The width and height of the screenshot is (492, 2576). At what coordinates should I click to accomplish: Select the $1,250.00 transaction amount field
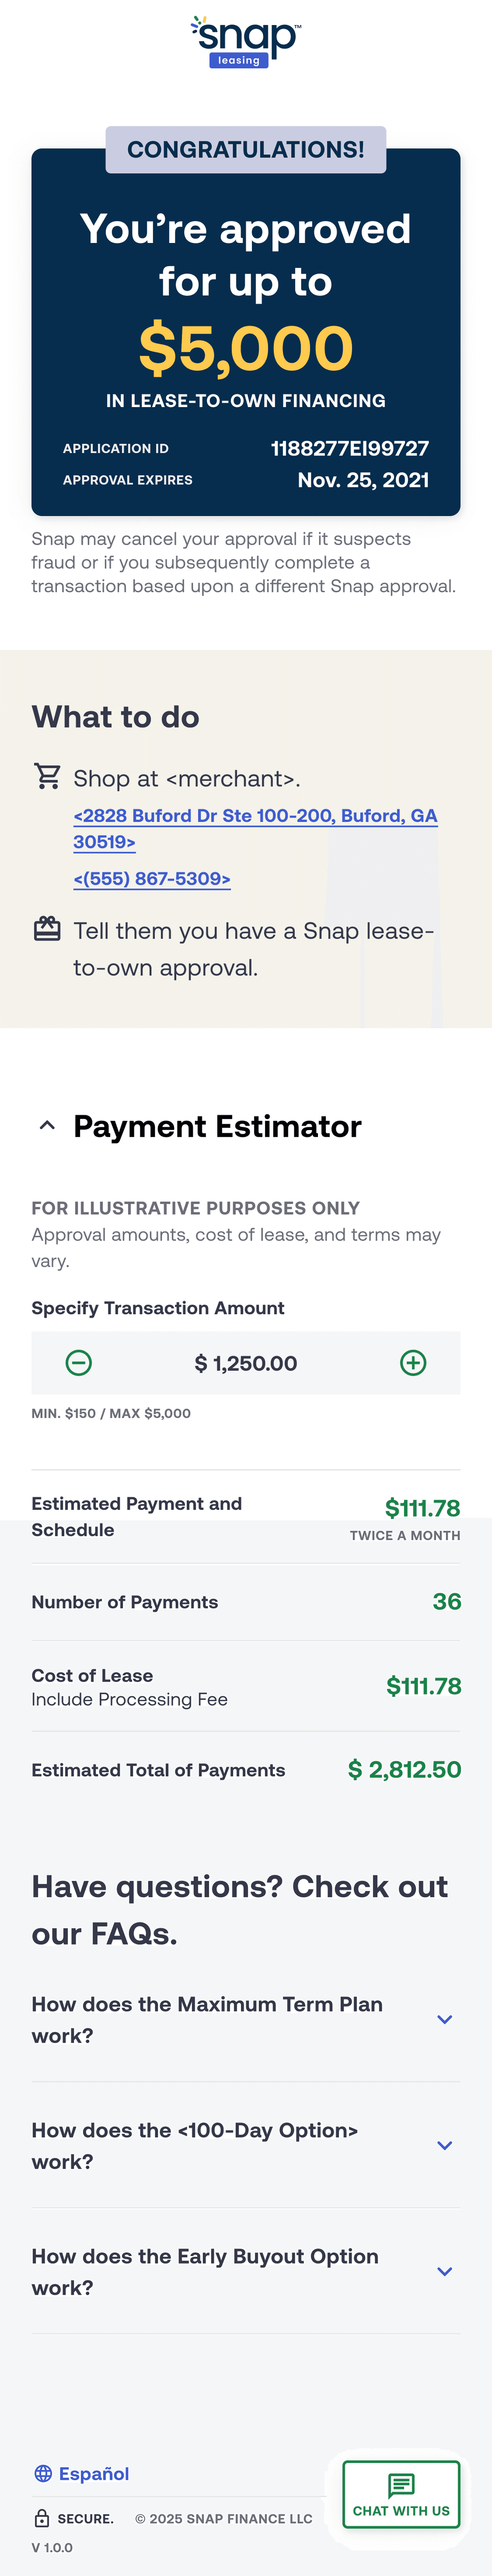(245, 1362)
